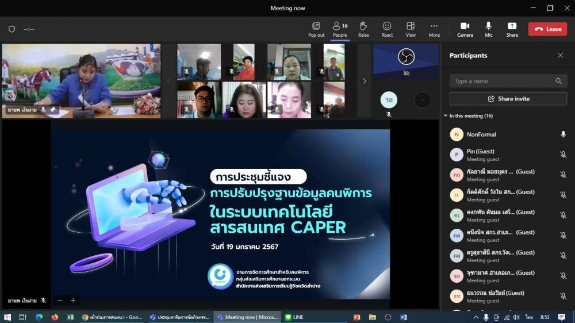Open Task View on the taskbar

(x=22, y=317)
